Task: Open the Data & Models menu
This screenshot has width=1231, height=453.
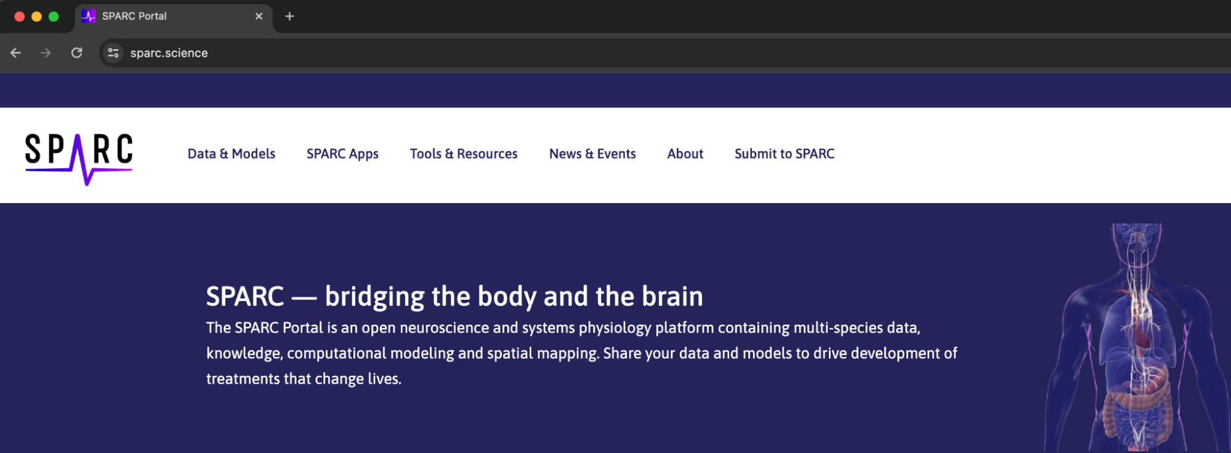Action: coord(232,154)
